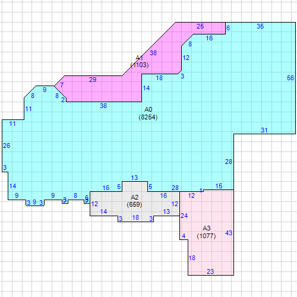Pick the 2 dimension near A1's corner
This screenshot has width=297, height=297.
point(63,100)
